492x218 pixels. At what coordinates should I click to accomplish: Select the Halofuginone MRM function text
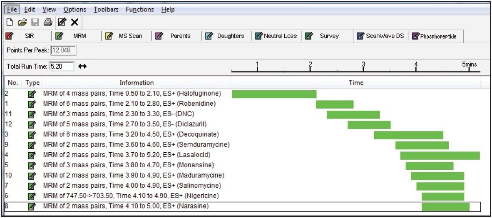point(132,94)
